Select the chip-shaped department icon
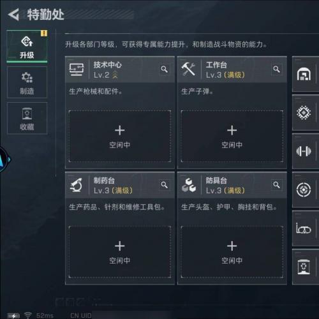Screen dimensions: 319x319 [x=304, y=113]
